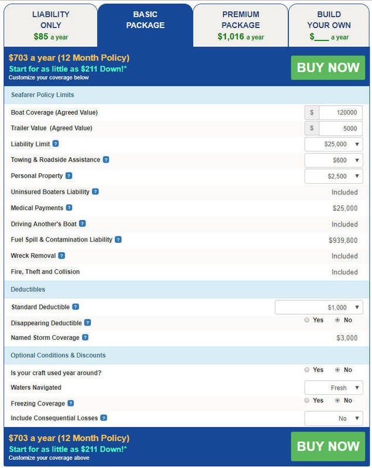Click the $25,000 Medical Payments value
Image resolution: width=372 pixels, height=468 pixels.
tap(345, 208)
